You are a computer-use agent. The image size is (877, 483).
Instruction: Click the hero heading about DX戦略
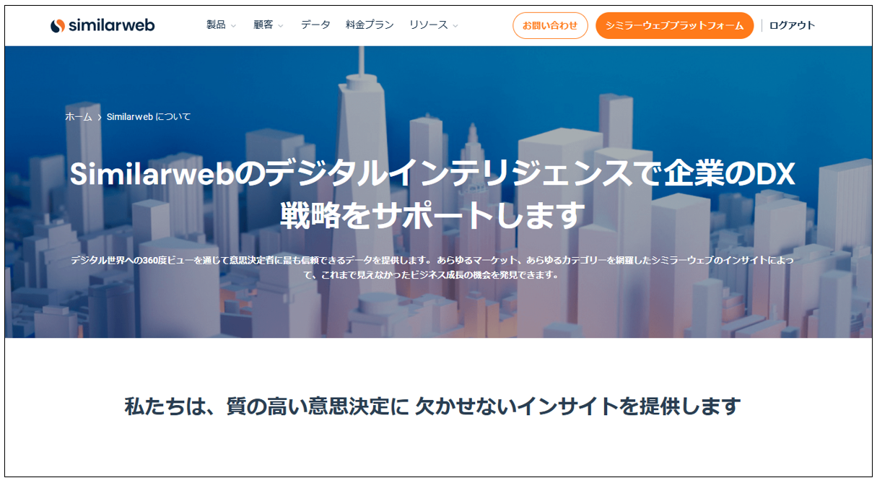(432, 195)
